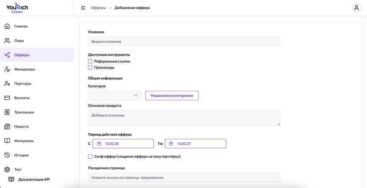This screenshot has height=188, width=367.
Task: Click the clock-history icon beside История
Action: click(x=7, y=155)
